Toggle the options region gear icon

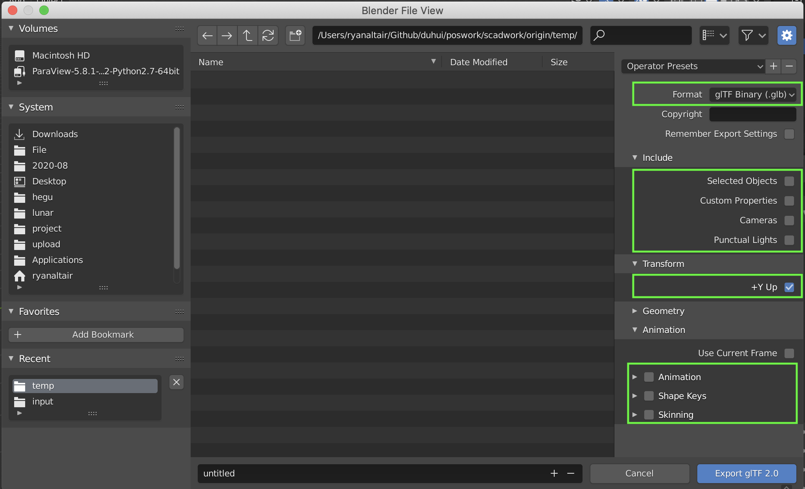(x=787, y=36)
